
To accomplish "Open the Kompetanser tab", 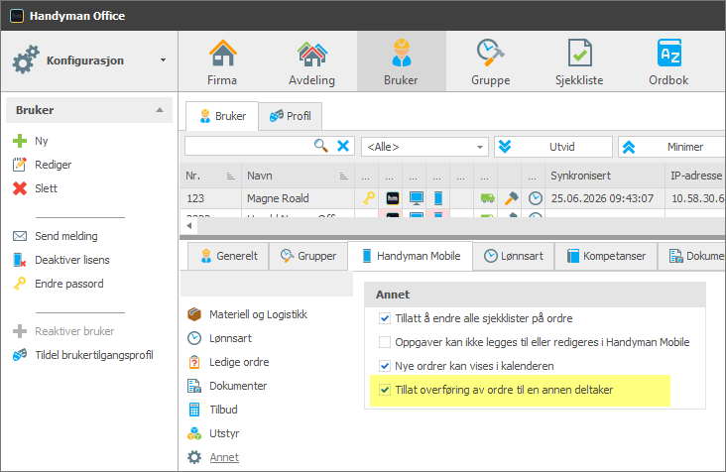I will click(x=606, y=256).
